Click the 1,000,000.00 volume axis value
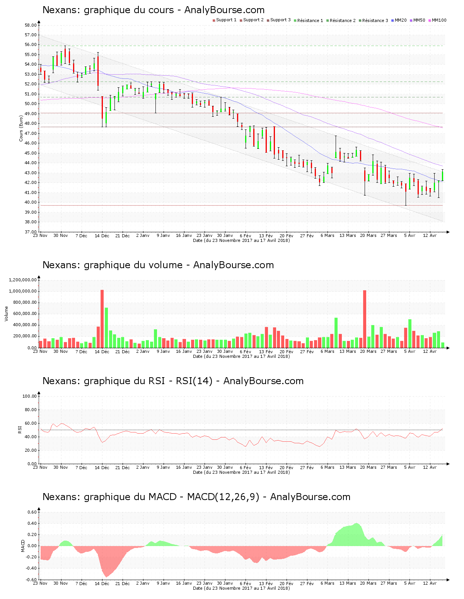Screen dimensions: 464x599 point(22,291)
